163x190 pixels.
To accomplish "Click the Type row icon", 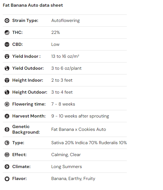I will [x=7, y=143].
